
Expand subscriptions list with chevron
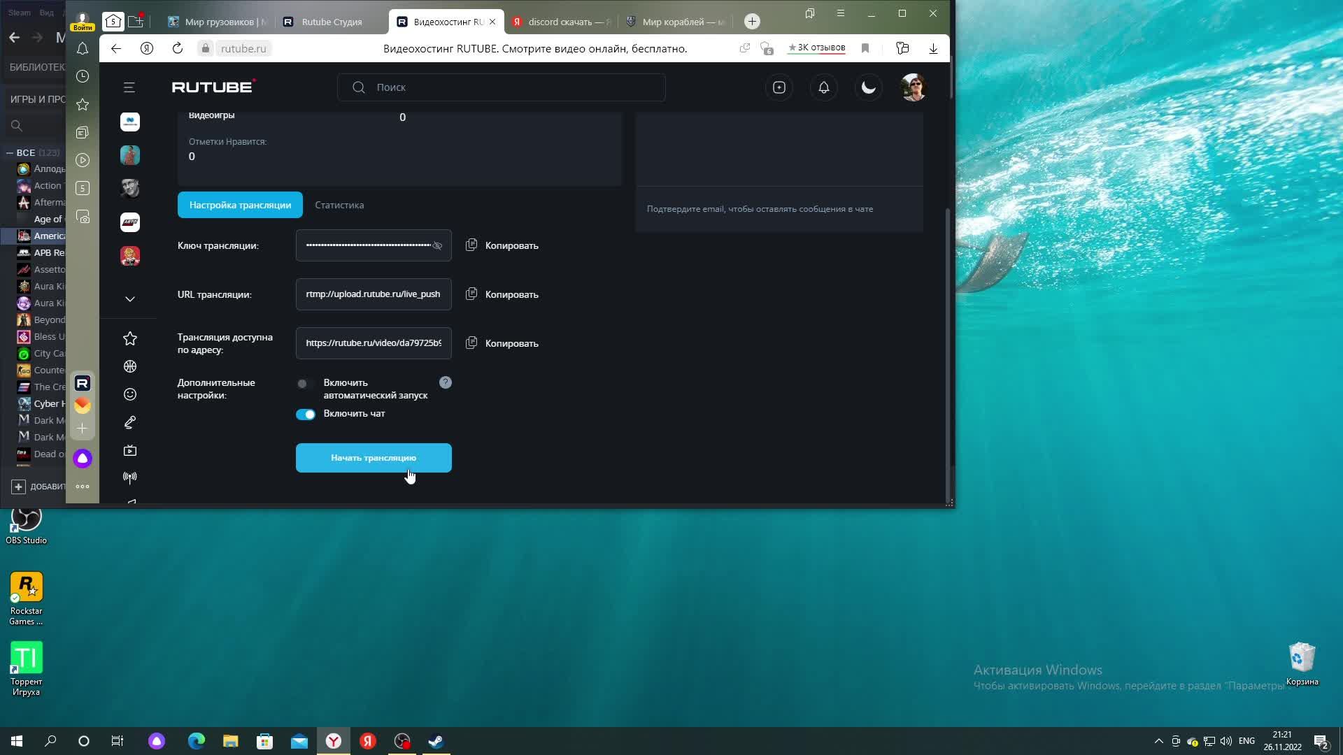coord(130,299)
